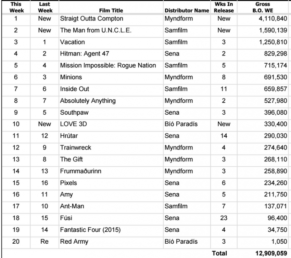Screen dimensions: 291x258
Task: Click the Film Title column header
Action: coord(111,10)
